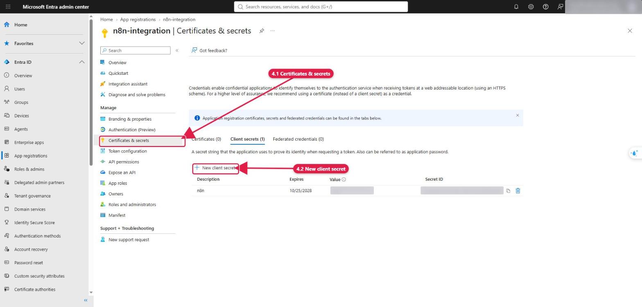
Task: Go to App registrations breadcrumb
Action: coord(138,19)
